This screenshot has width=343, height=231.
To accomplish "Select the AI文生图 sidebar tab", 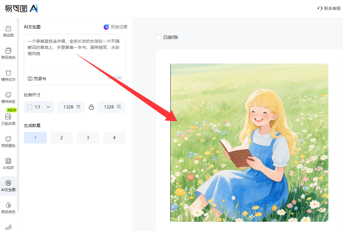I will click(x=8, y=186).
